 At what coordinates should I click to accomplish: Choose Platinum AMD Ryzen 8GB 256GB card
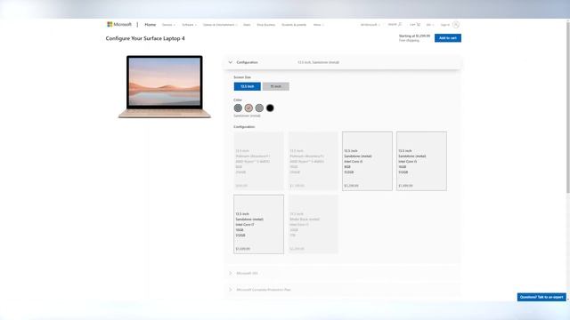(x=259, y=161)
